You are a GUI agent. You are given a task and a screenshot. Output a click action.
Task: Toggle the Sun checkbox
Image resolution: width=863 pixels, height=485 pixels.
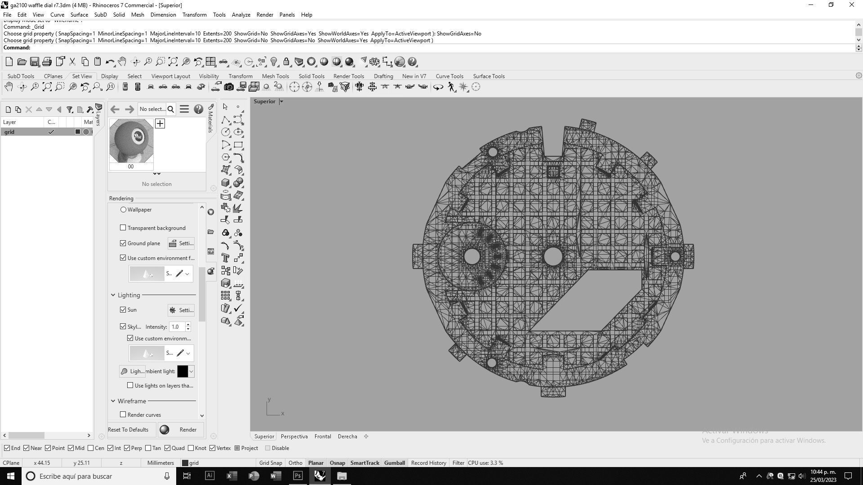tap(123, 310)
